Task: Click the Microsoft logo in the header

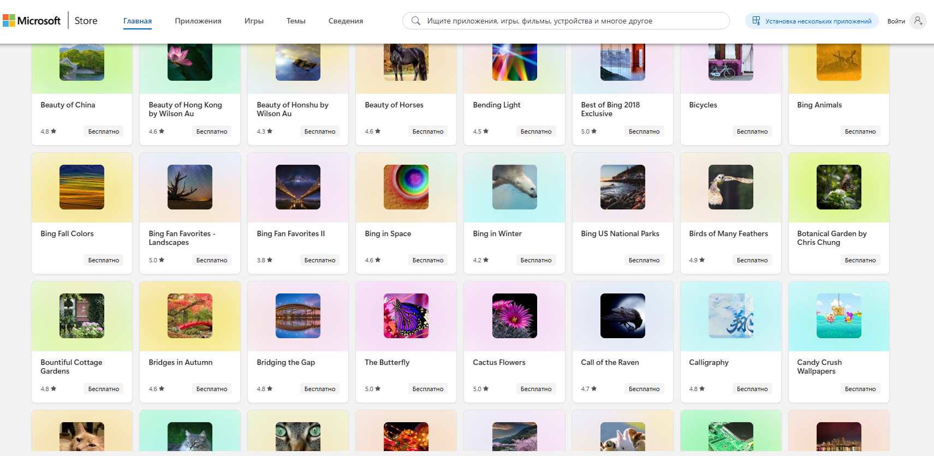Action: coord(32,21)
